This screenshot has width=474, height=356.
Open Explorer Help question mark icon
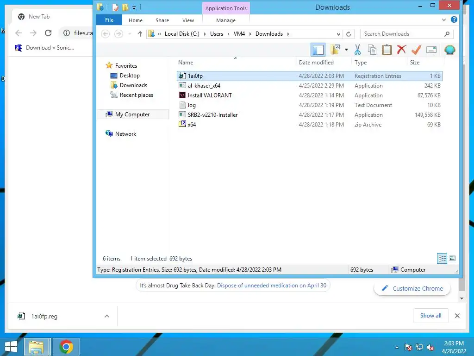tap(454, 19)
